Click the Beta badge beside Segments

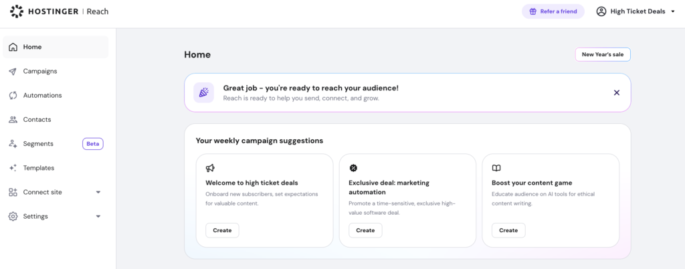coord(92,144)
